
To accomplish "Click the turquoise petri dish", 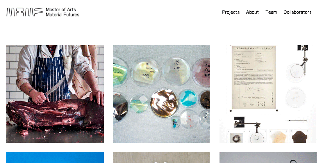I will [188, 99].
